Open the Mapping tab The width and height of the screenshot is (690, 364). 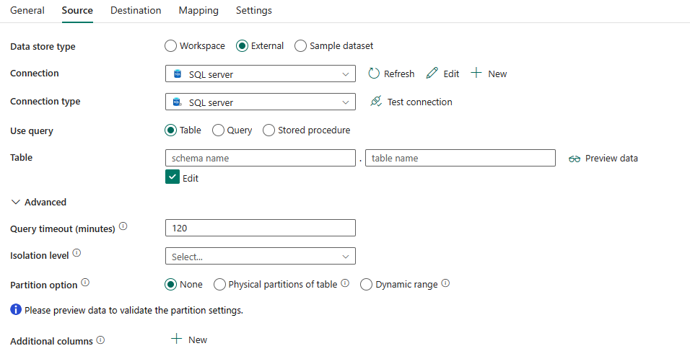[x=198, y=11]
